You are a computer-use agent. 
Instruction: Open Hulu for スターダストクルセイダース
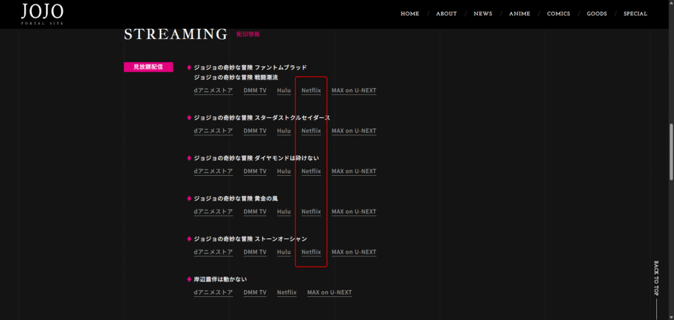pyautogui.click(x=284, y=131)
